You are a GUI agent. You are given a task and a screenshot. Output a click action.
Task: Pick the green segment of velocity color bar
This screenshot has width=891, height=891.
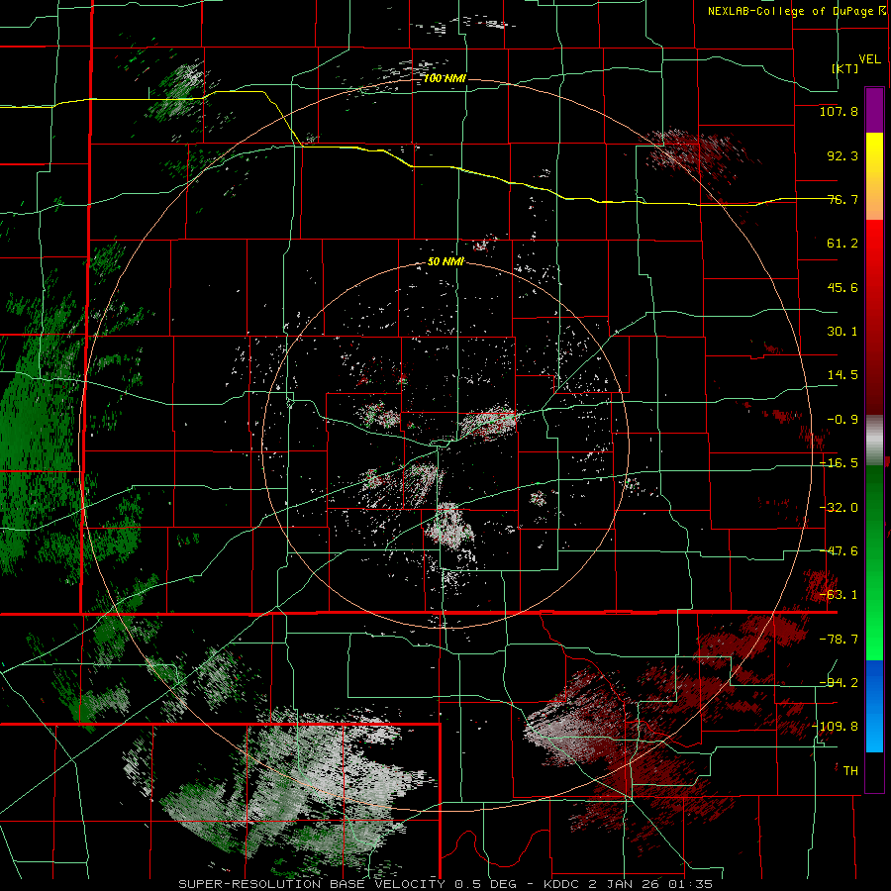tap(874, 562)
